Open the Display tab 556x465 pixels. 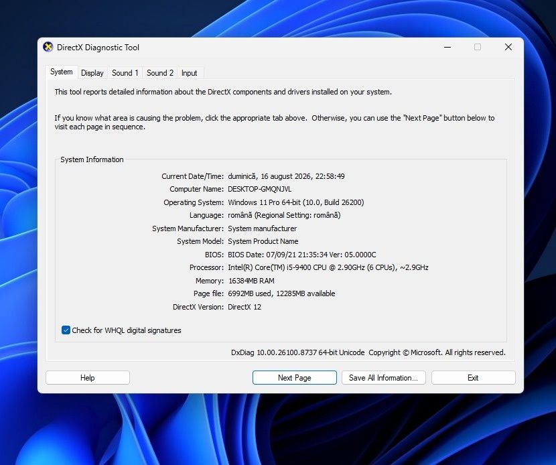pos(92,73)
